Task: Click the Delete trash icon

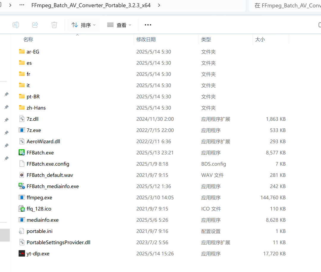Action: (x=54, y=25)
